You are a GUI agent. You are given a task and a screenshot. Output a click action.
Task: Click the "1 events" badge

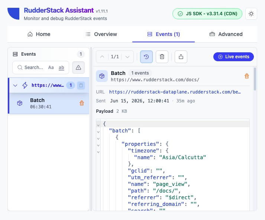pos(140,73)
